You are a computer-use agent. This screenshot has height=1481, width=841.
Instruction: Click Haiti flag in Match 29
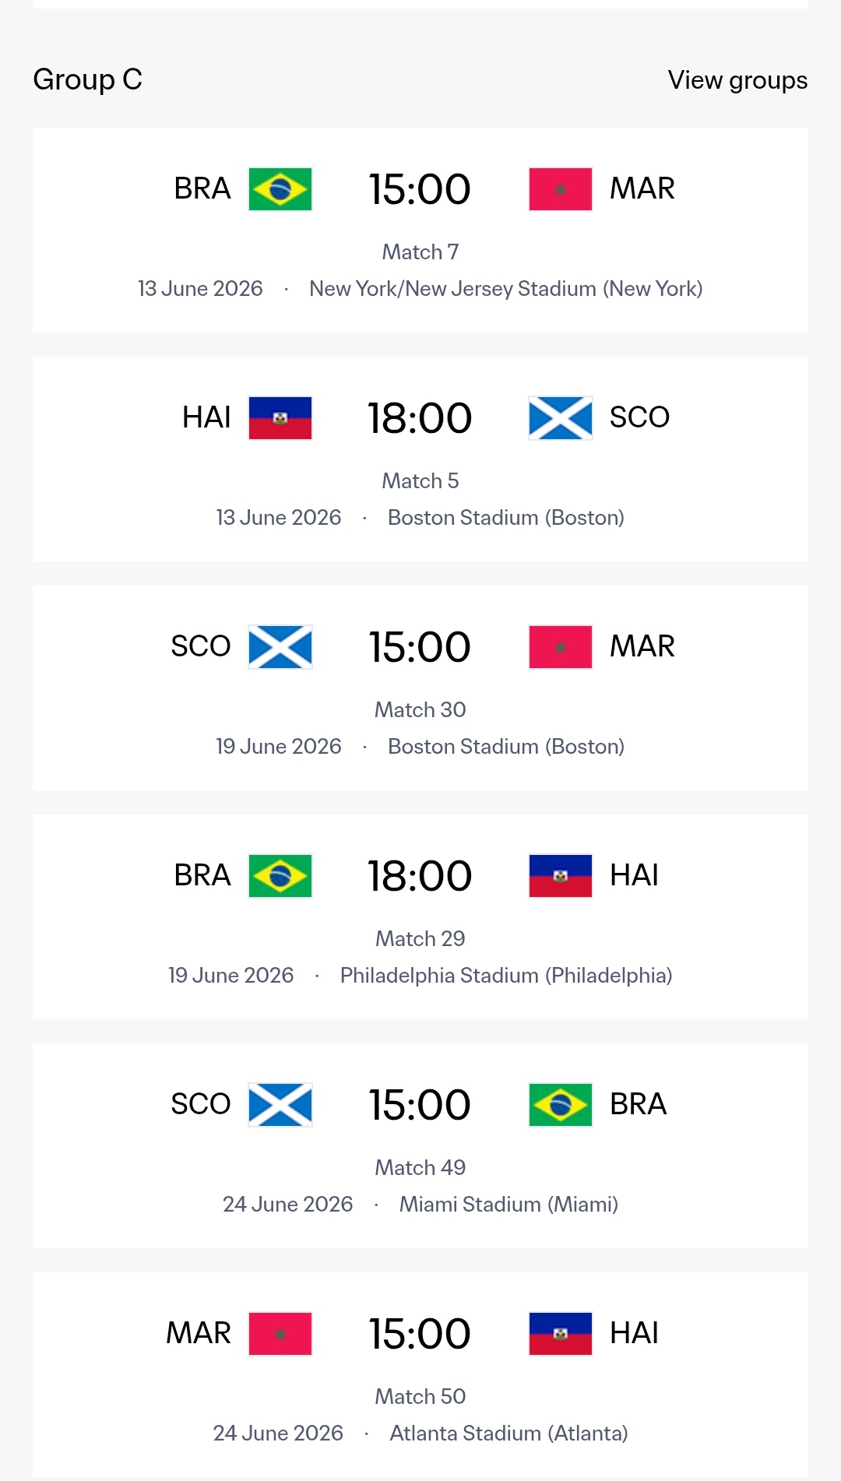click(x=560, y=876)
